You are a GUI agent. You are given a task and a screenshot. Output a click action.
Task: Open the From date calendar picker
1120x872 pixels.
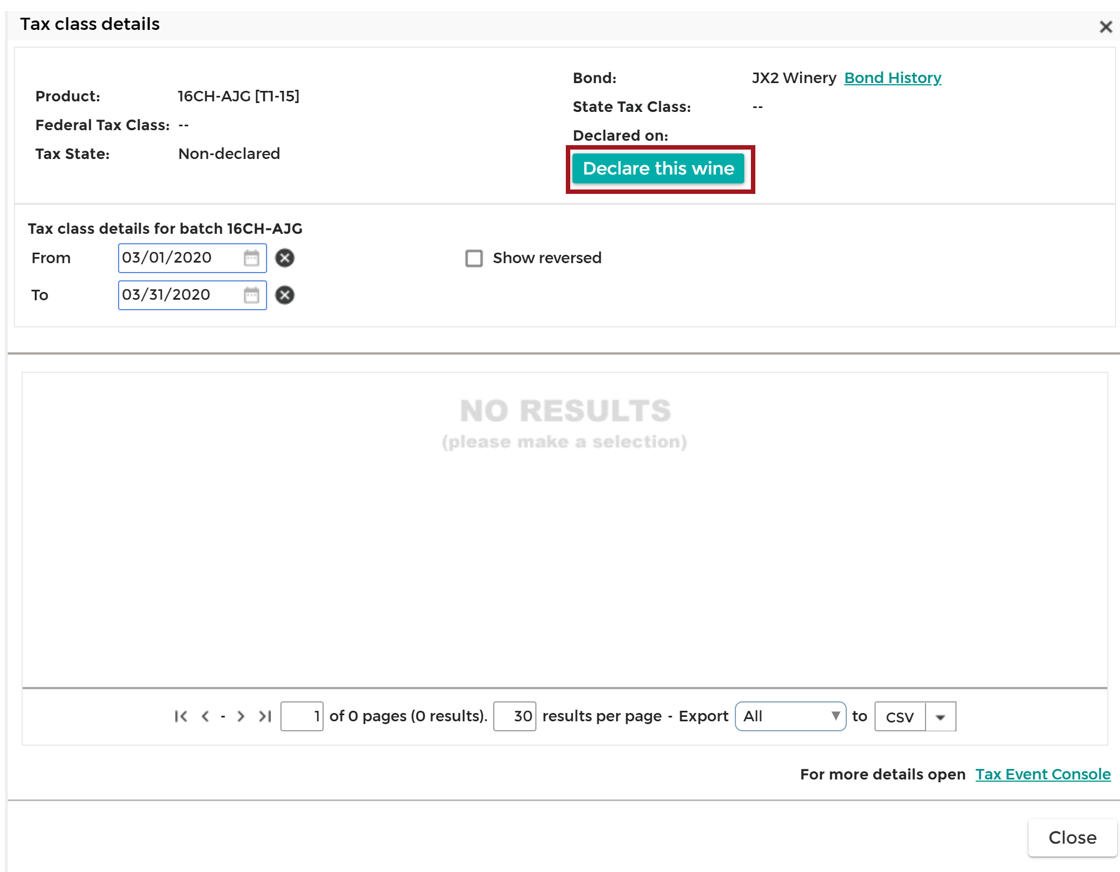tap(252, 258)
